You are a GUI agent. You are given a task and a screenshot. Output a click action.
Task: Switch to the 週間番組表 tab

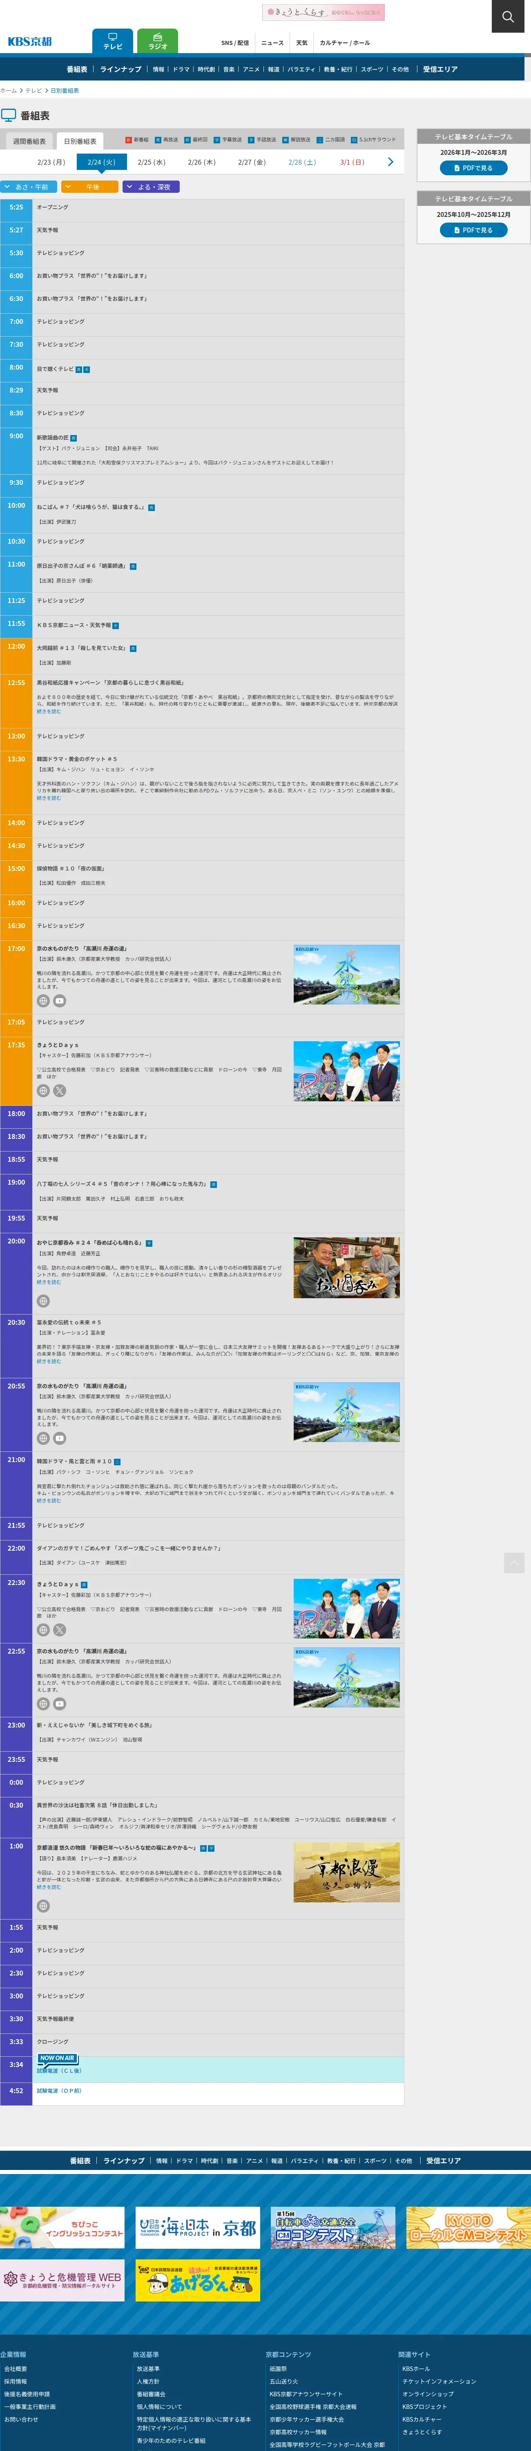29,141
